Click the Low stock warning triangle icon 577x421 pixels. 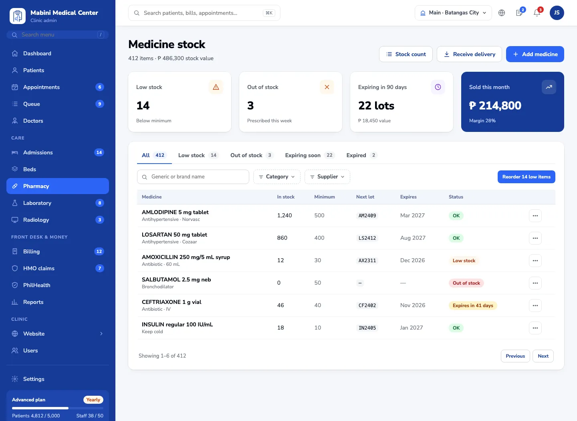216,87
